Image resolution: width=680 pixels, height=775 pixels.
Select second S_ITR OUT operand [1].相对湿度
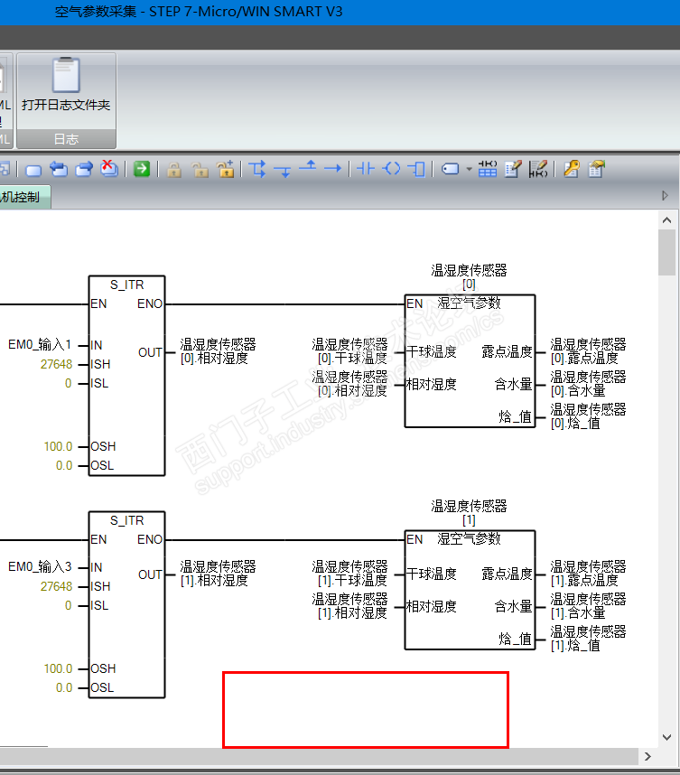click(218, 573)
